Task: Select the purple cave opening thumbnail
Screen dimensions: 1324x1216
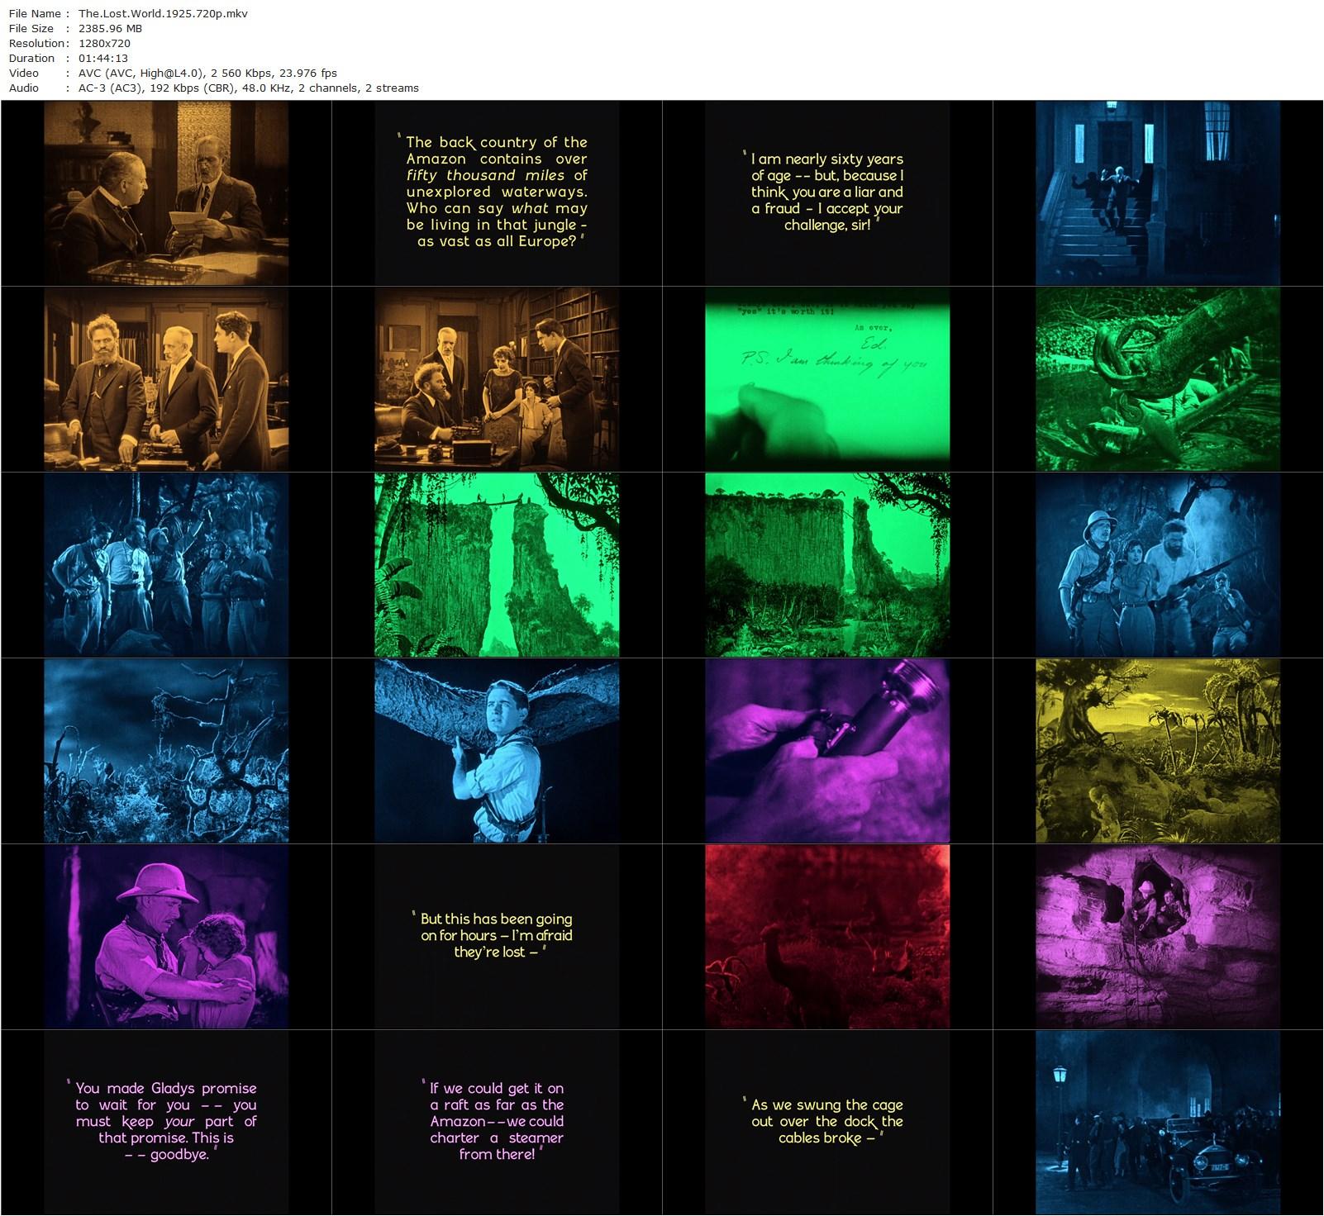Action: tap(1158, 937)
